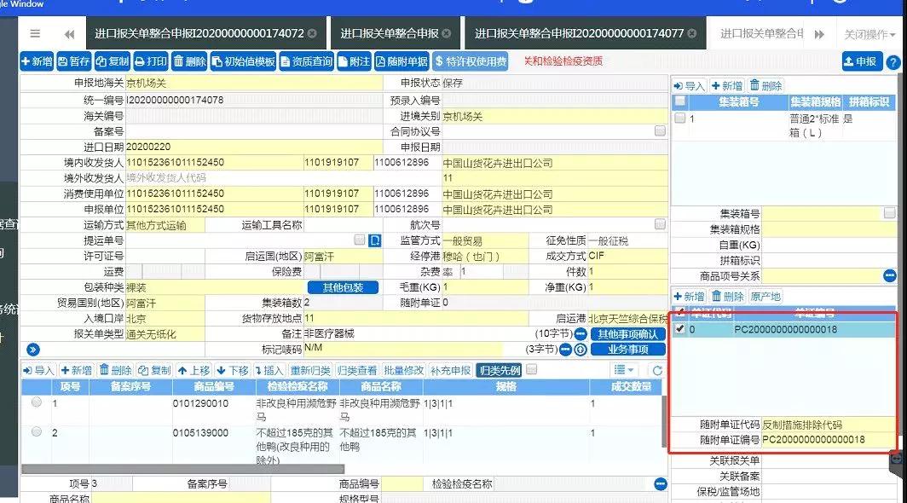Select radio button for goods item 1
Image resolution: width=907 pixels, height=503 pixels.
coord(36,403)
